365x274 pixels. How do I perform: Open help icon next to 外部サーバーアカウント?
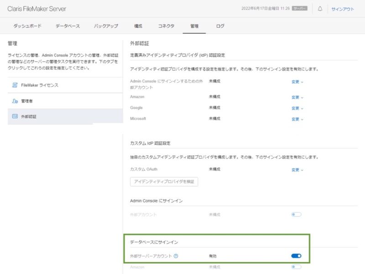click(176, 256)
